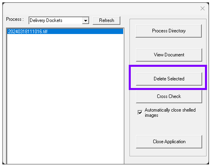This screenshot has height=168, width=211.
Task: Click the Process: field label
Action: [x=15, y=19]
